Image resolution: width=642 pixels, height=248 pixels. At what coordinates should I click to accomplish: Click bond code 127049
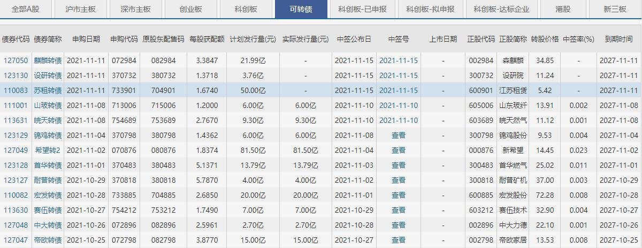point(16,150)
